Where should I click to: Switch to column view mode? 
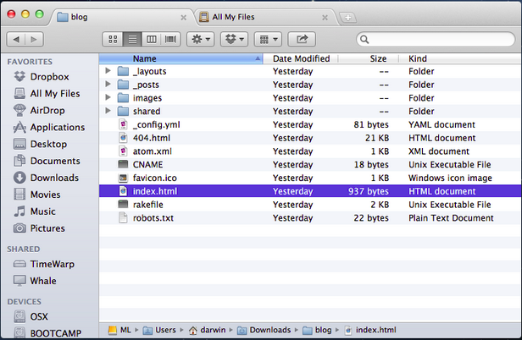coord(152,39)
